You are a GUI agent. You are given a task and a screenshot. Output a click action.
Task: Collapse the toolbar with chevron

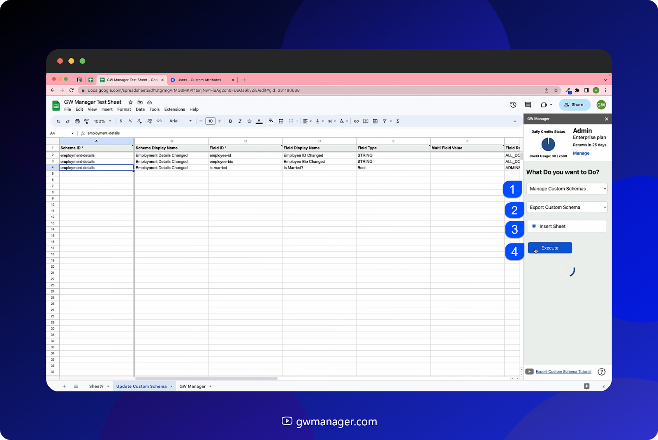(x=515, y=121)
